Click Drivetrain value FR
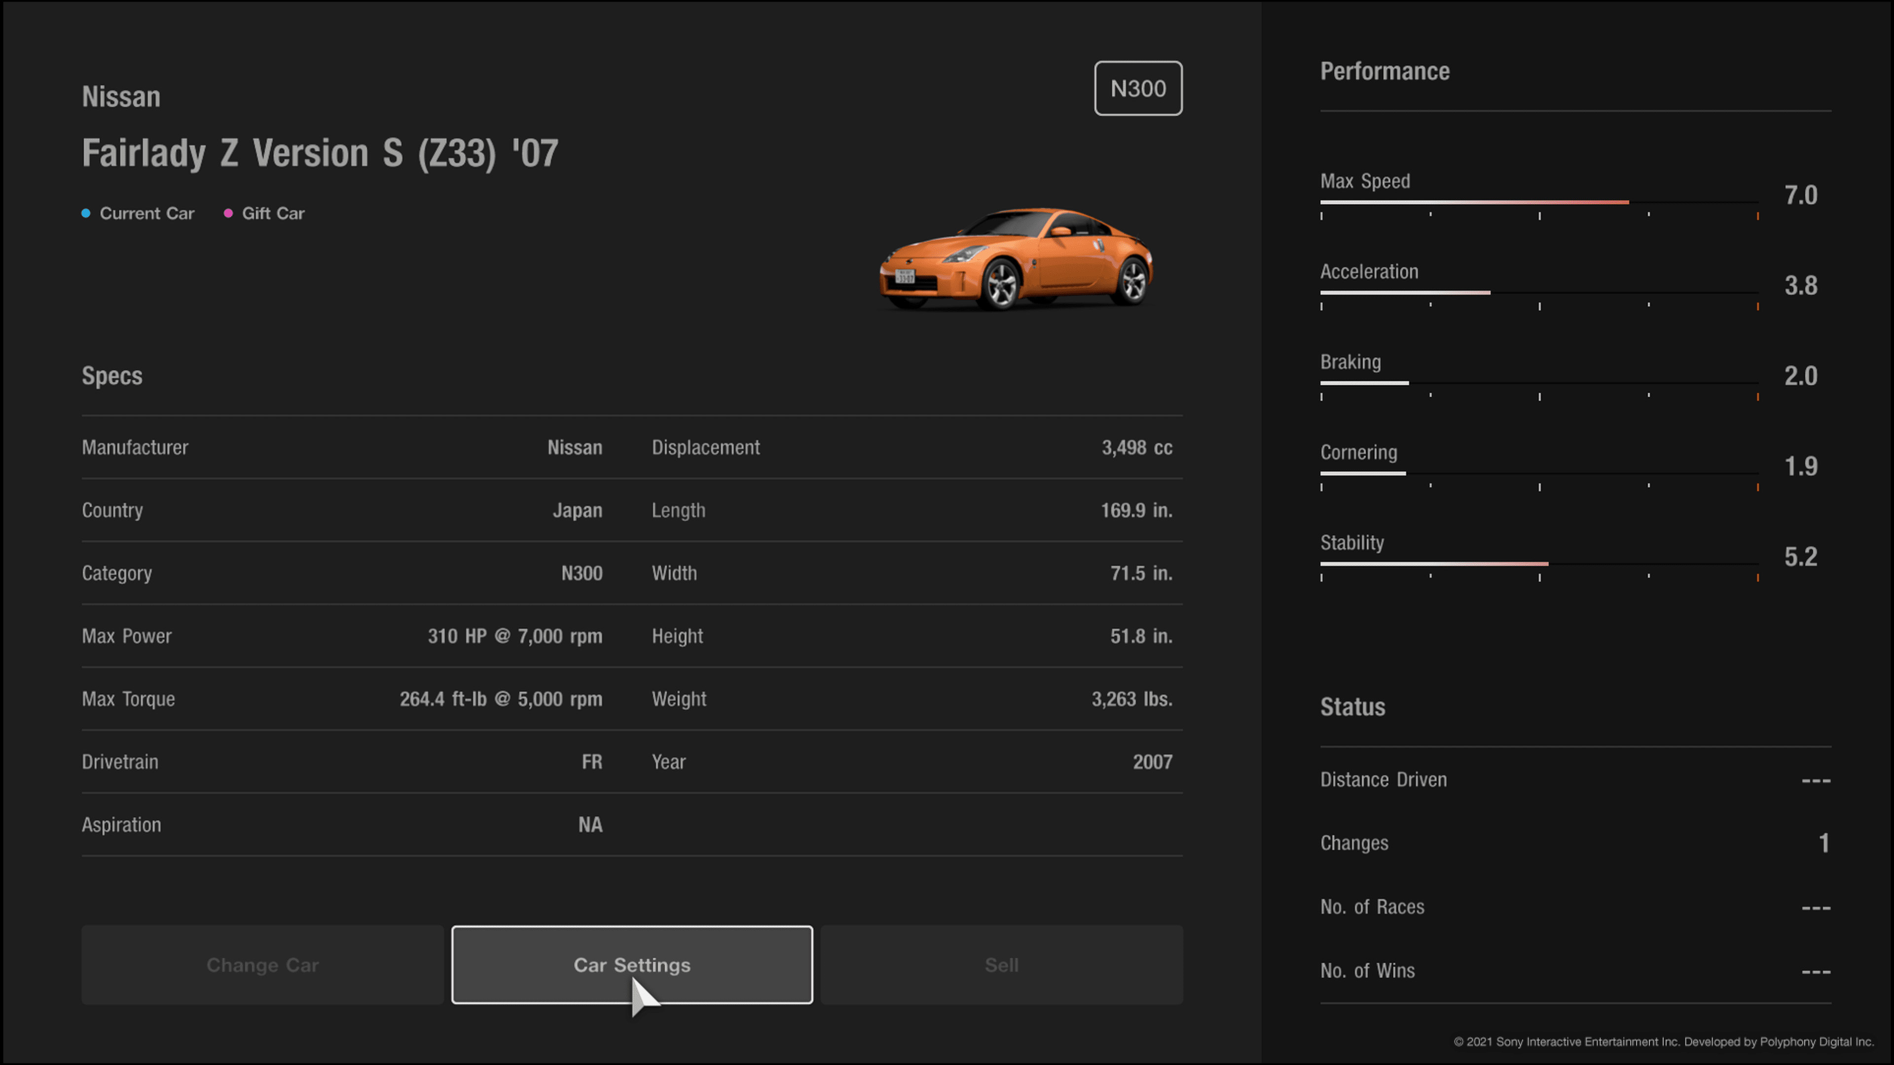1894x1065 pixels. point(592,762)
